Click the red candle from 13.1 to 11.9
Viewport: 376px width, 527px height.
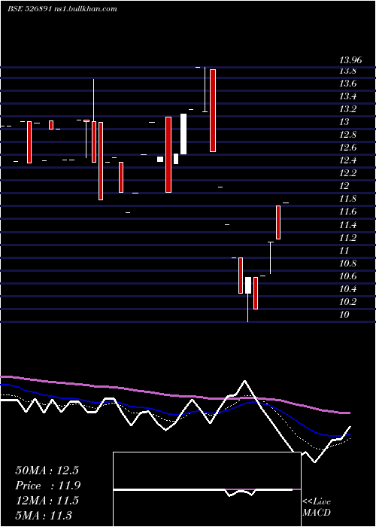168,154
